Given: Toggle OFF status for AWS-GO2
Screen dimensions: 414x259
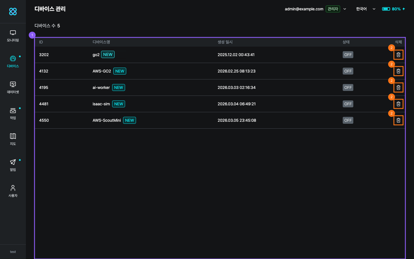Looking at the screenshot, I should 348,71.
